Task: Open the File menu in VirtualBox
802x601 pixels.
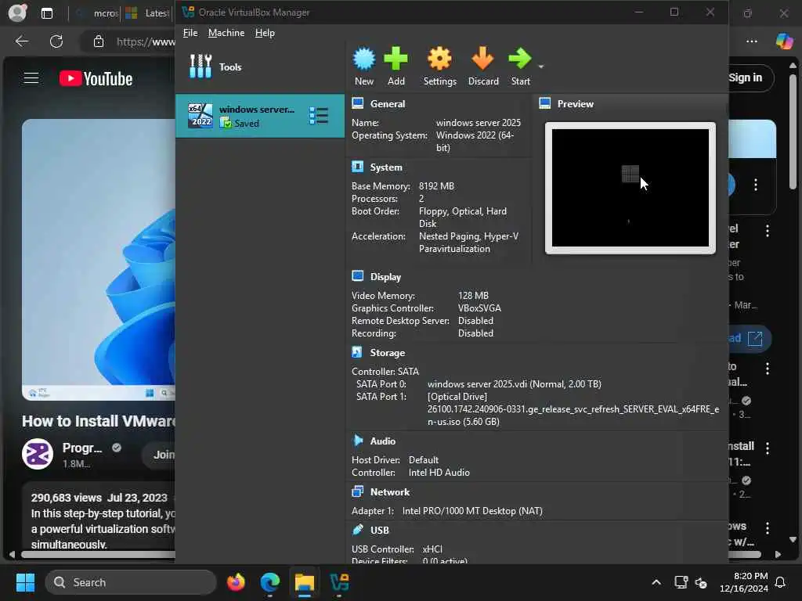Action: [190, 33]
